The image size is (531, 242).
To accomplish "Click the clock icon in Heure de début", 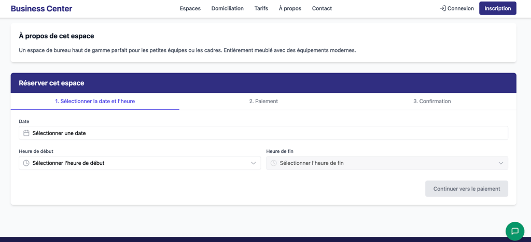I will 26,163.
